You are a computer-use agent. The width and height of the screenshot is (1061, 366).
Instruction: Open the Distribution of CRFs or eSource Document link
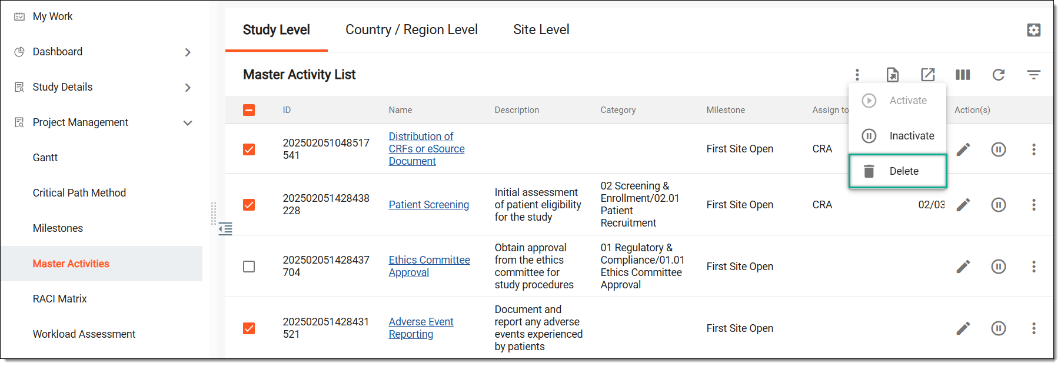(427, 149)
